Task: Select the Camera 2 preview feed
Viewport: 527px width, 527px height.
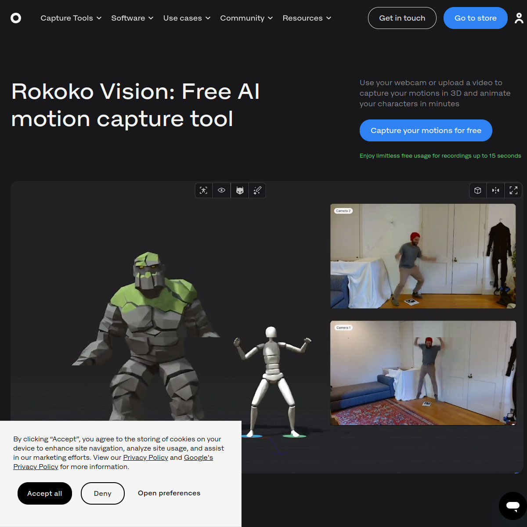Action: point(423,256)
